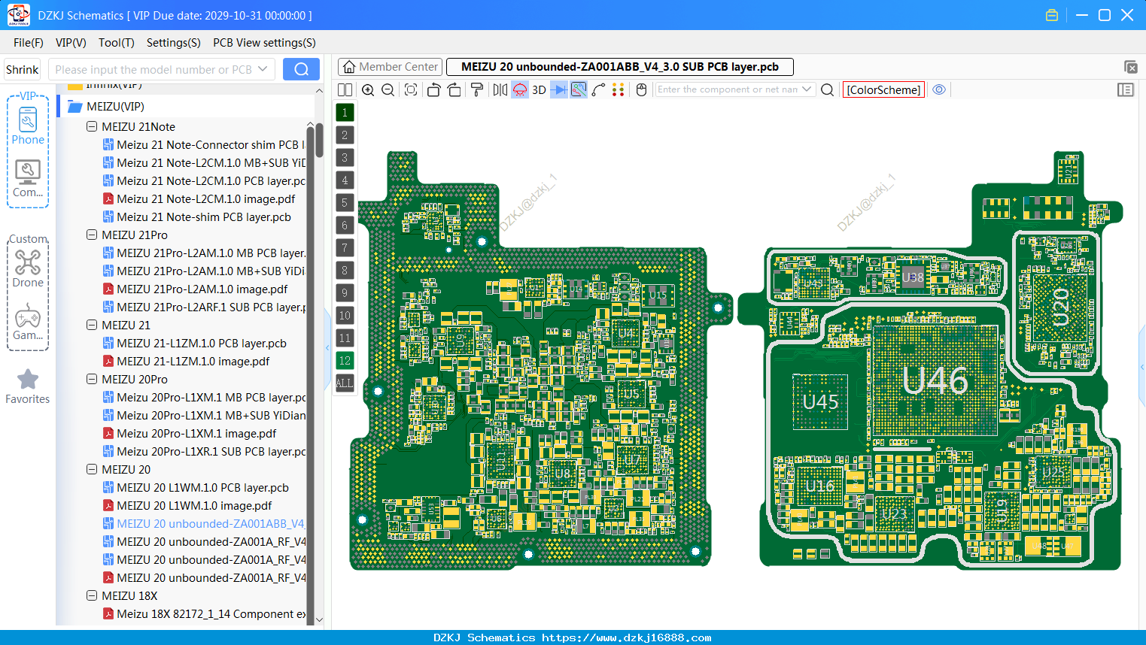This screenshot has width=1146, height=645.
Task: Show PCB layer 1
Action: (x=345, y=113)
